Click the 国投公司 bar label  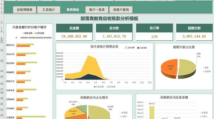click(x=10, y=45)
